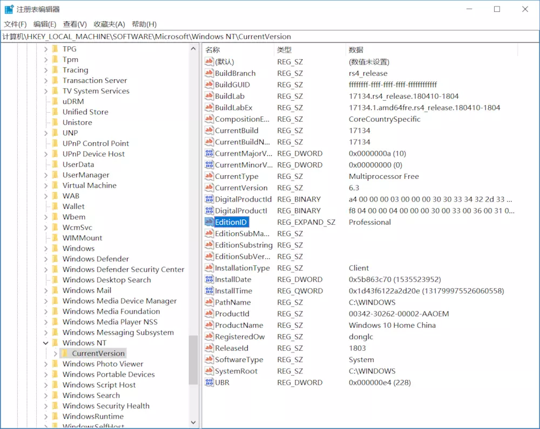Screen dimensions: 540x429
Task: Click the 'rs4_release' data cell
Action: (368, 73)
